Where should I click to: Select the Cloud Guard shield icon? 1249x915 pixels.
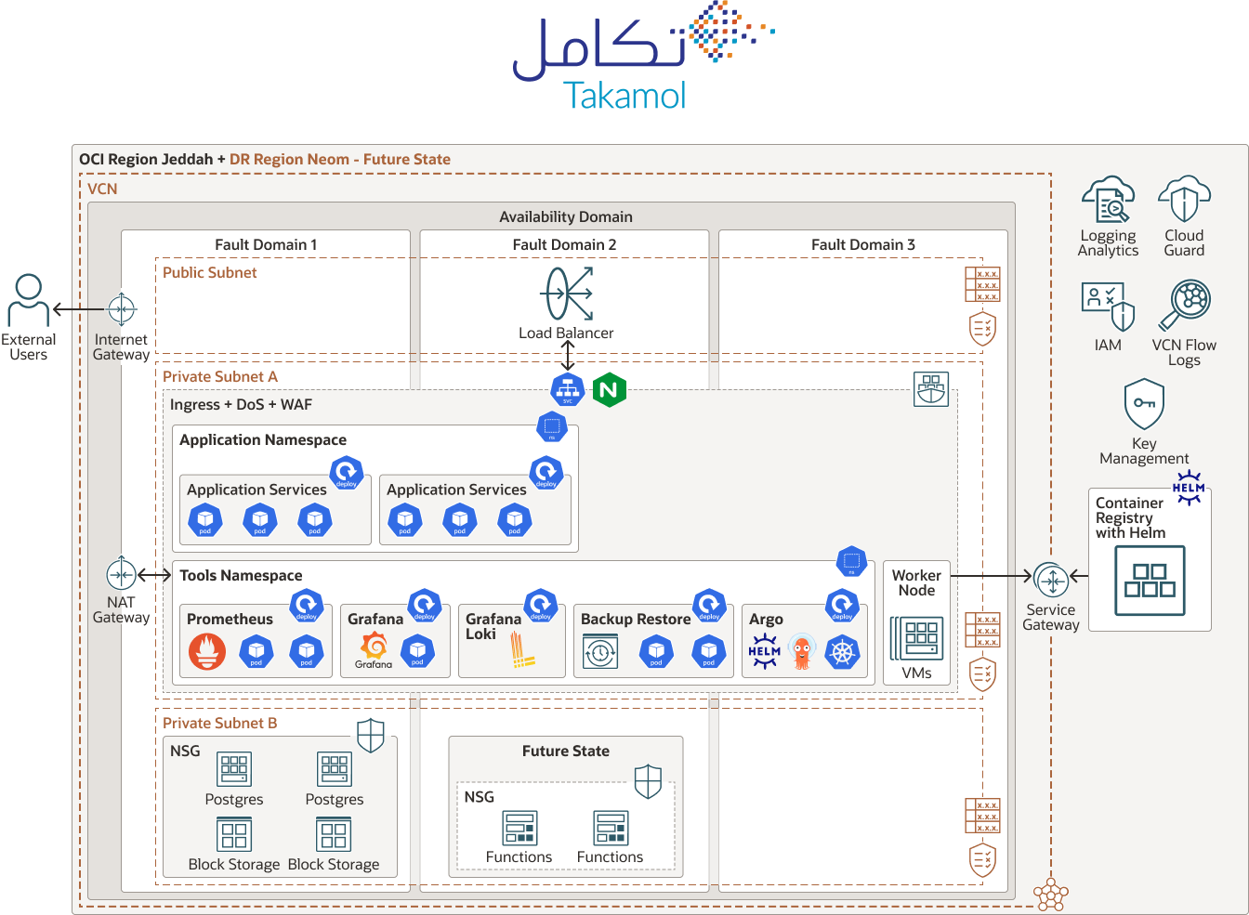pyautogui.click(x=1184, y=197)
